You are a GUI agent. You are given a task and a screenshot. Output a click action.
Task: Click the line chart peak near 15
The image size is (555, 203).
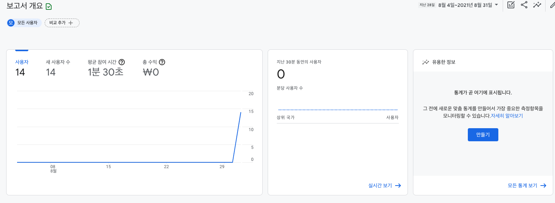241,113
